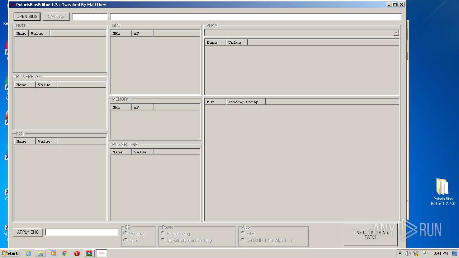Open the WinRAR taskbar item

click(x=89, y=253)
